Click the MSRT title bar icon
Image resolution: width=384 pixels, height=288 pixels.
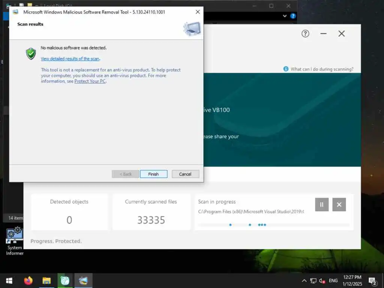[x=15, y=12]
